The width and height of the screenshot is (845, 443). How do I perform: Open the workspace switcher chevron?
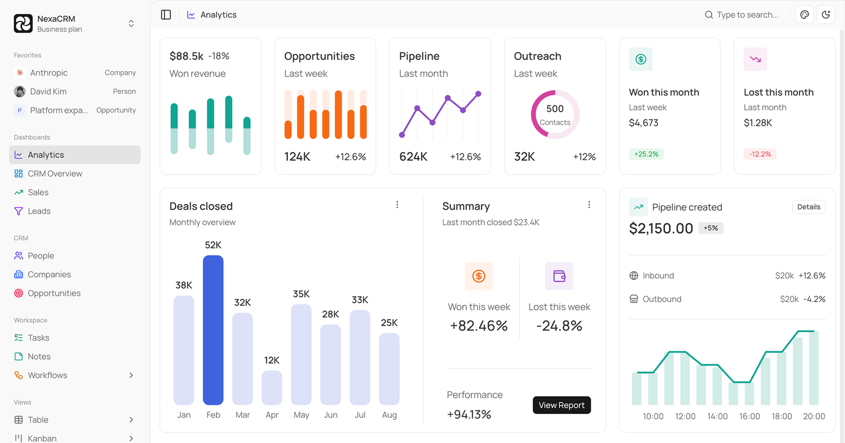click(x=131, y=24)
